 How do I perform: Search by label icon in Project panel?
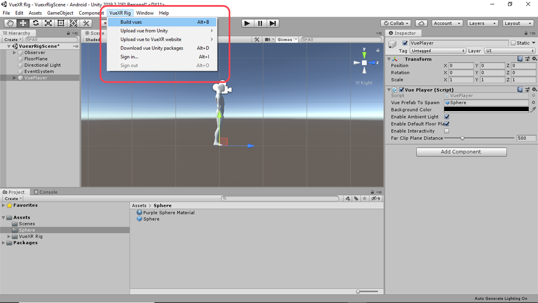point(356,199)
